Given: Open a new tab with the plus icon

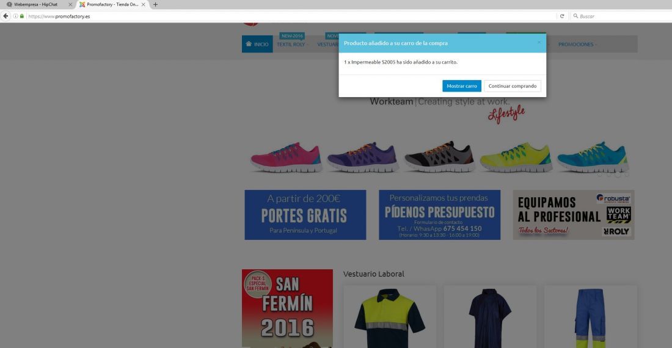Looking at the screenshot, I should pos(155,5).
